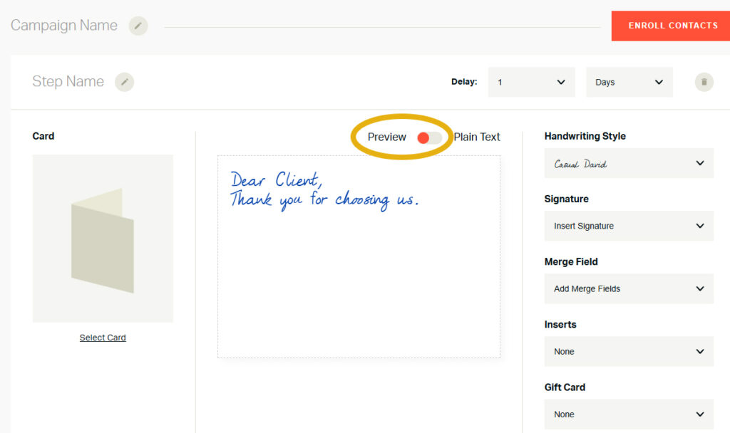
Task: Click the chevron arrow on Handwriting Style
Action: pos(699,164)
